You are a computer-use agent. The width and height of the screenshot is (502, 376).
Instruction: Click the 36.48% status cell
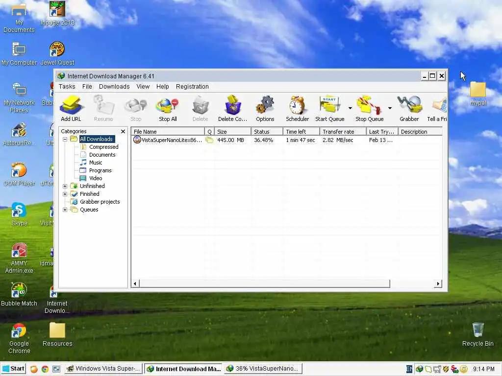point(263,140)
